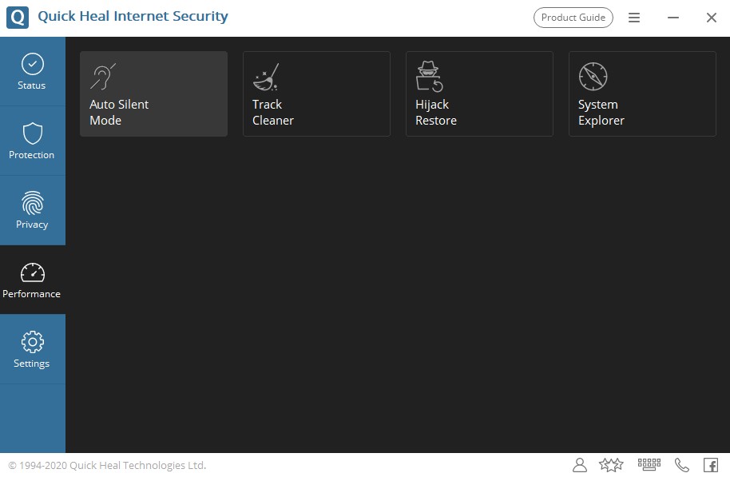
Task: Click the System Explorer tile text
Action: [x=601, y=113]
